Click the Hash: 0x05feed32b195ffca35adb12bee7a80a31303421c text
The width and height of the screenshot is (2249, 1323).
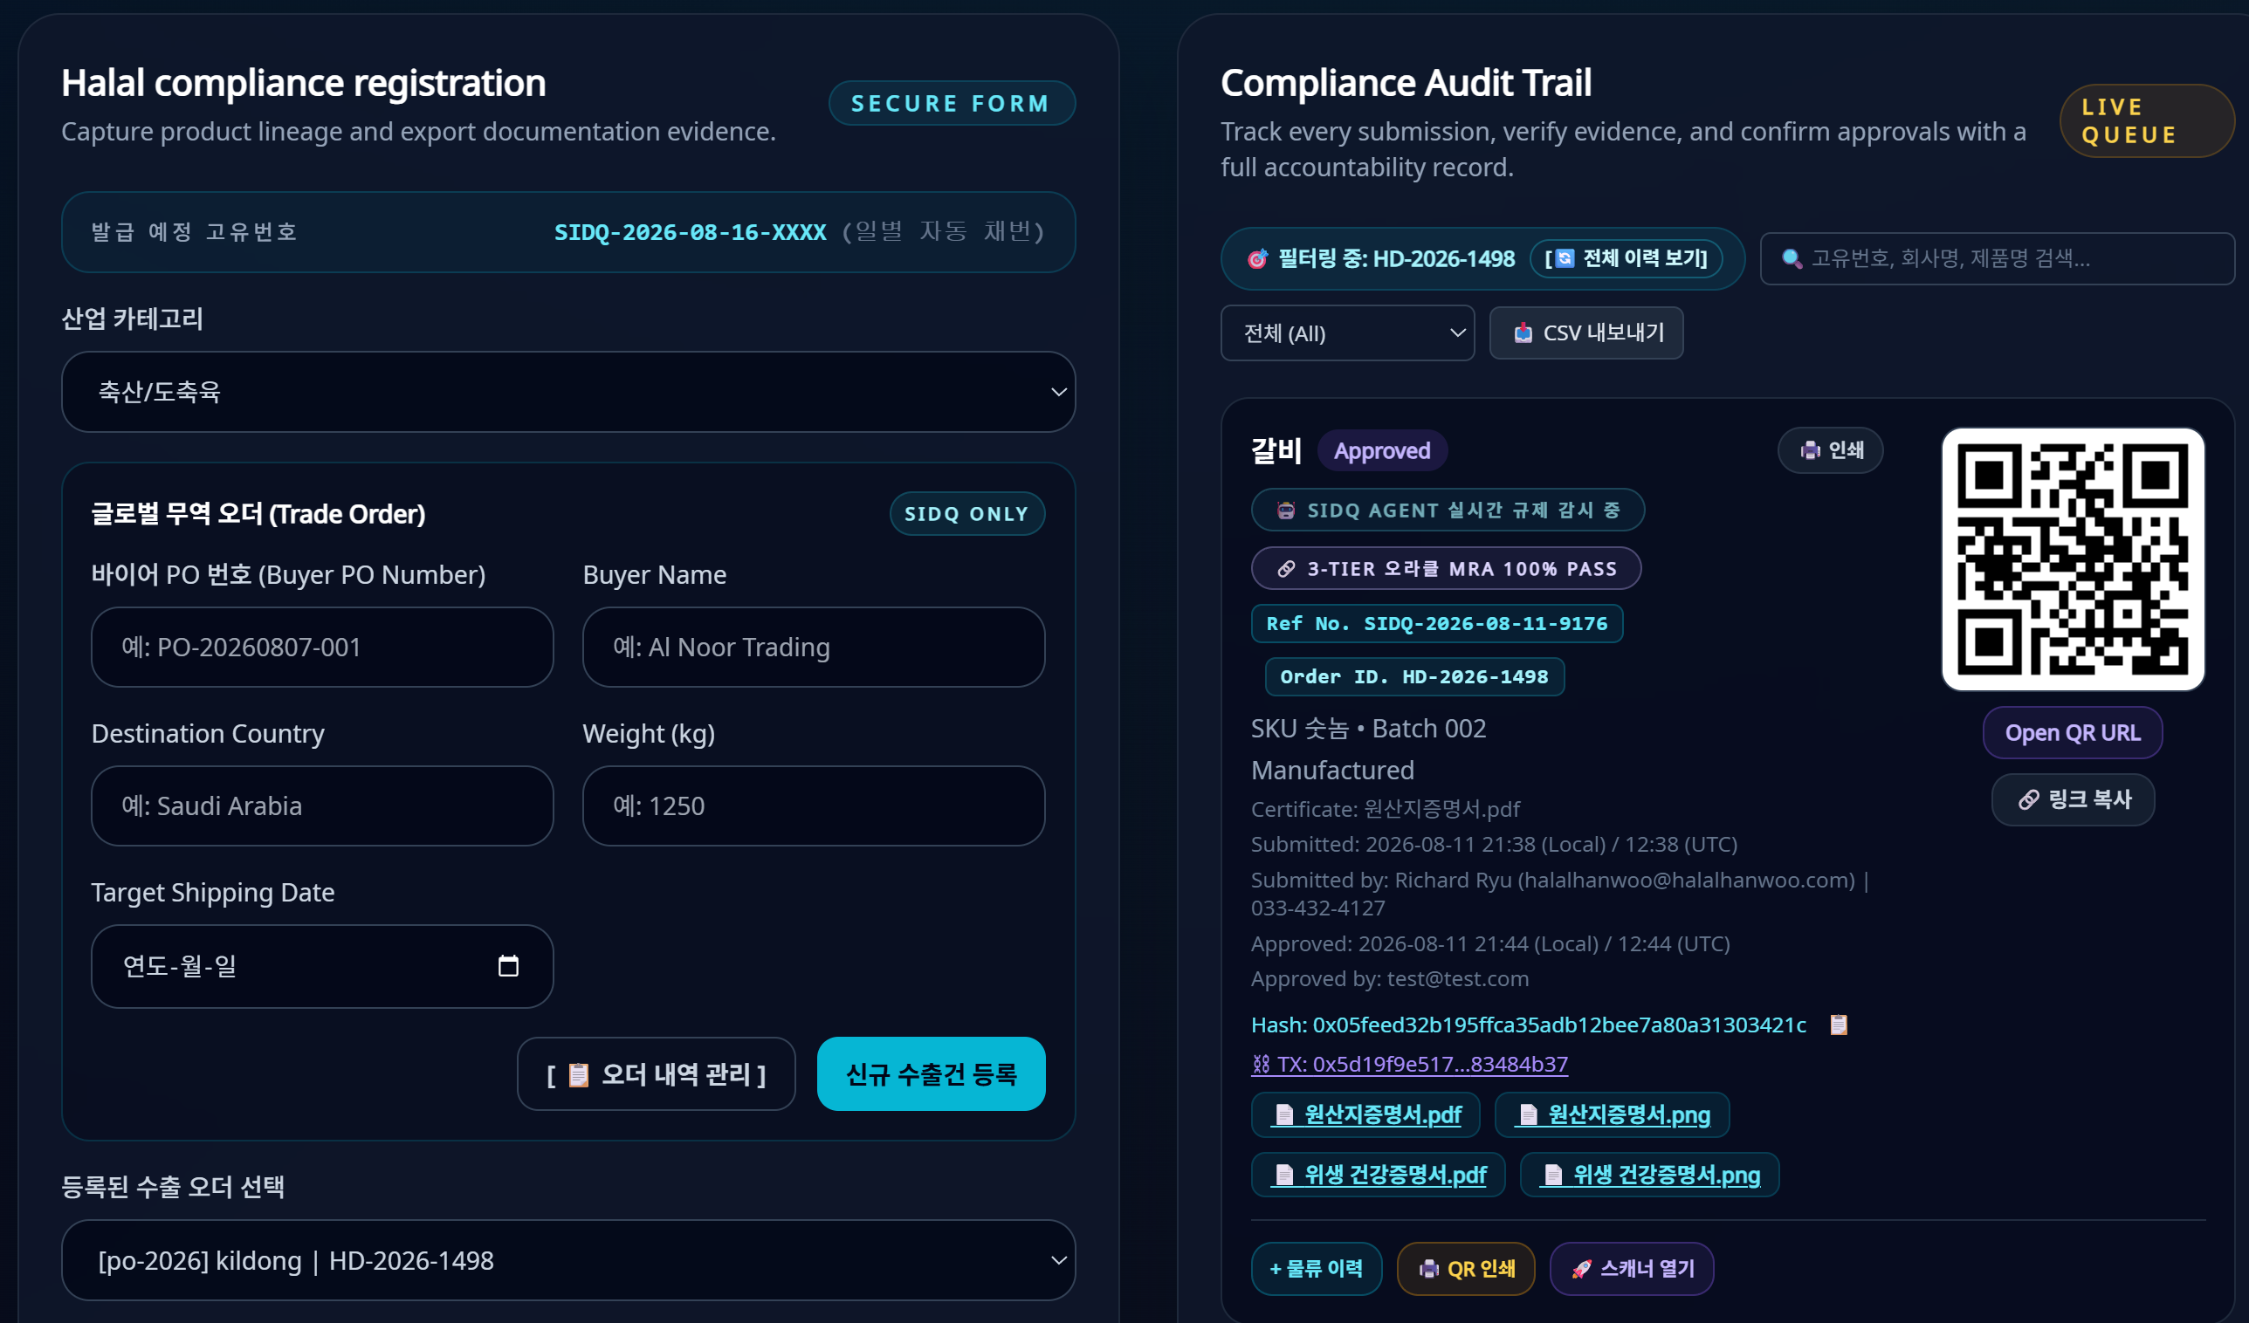(1528, 1025)
